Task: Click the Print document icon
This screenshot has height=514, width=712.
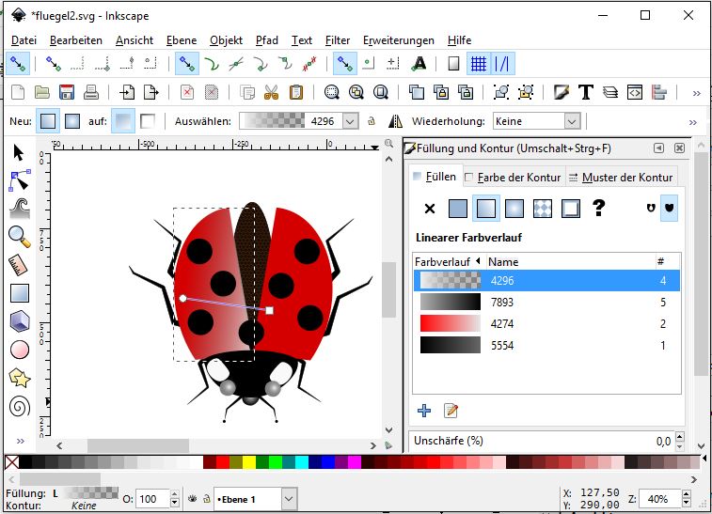Action: tap(91, 92)
